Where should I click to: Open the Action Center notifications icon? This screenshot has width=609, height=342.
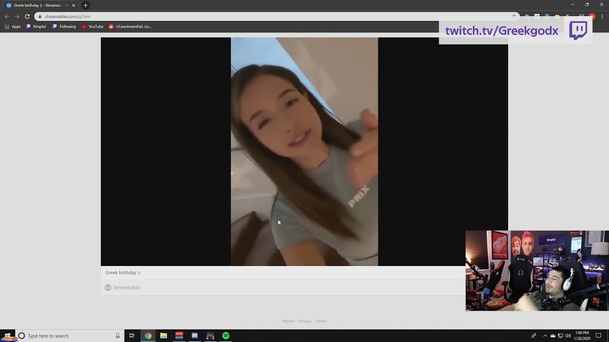[x=599, y=336]
